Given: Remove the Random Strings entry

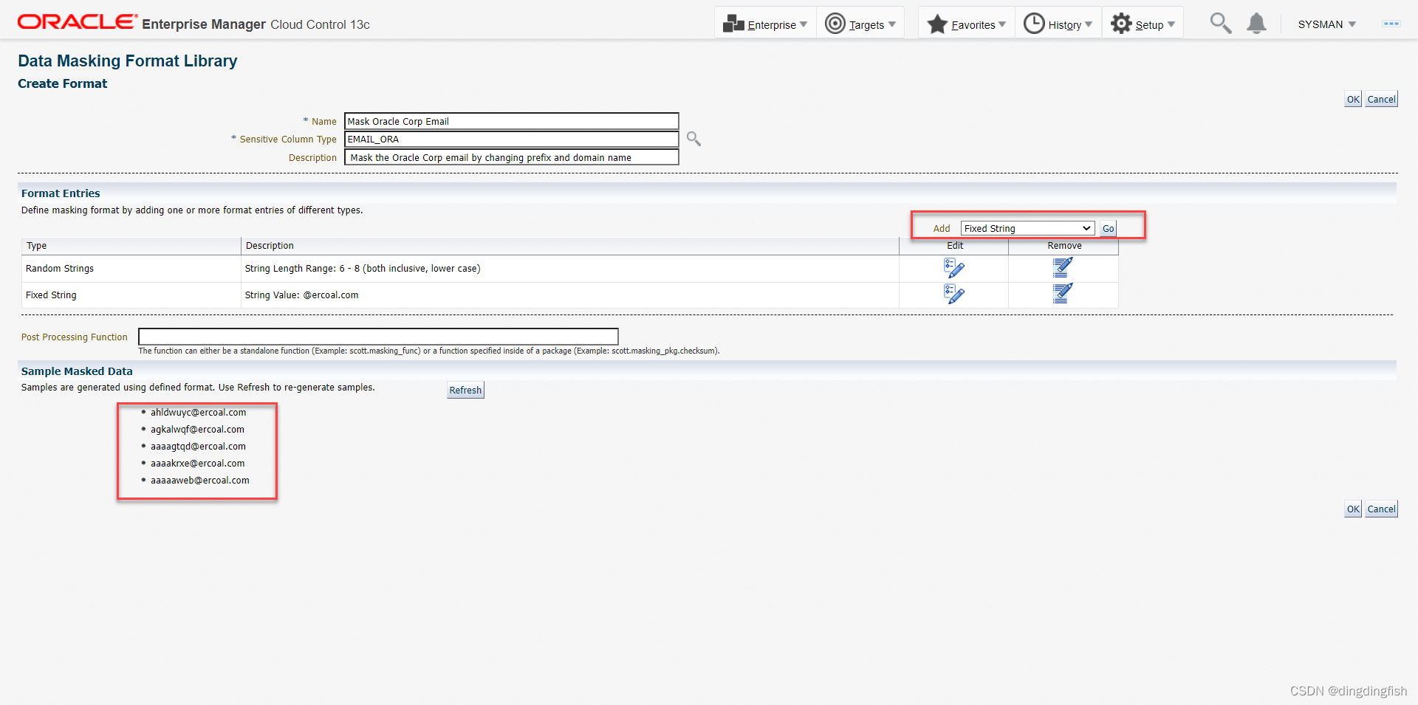Looking at the screenshot, I should tap(1063, 267).
